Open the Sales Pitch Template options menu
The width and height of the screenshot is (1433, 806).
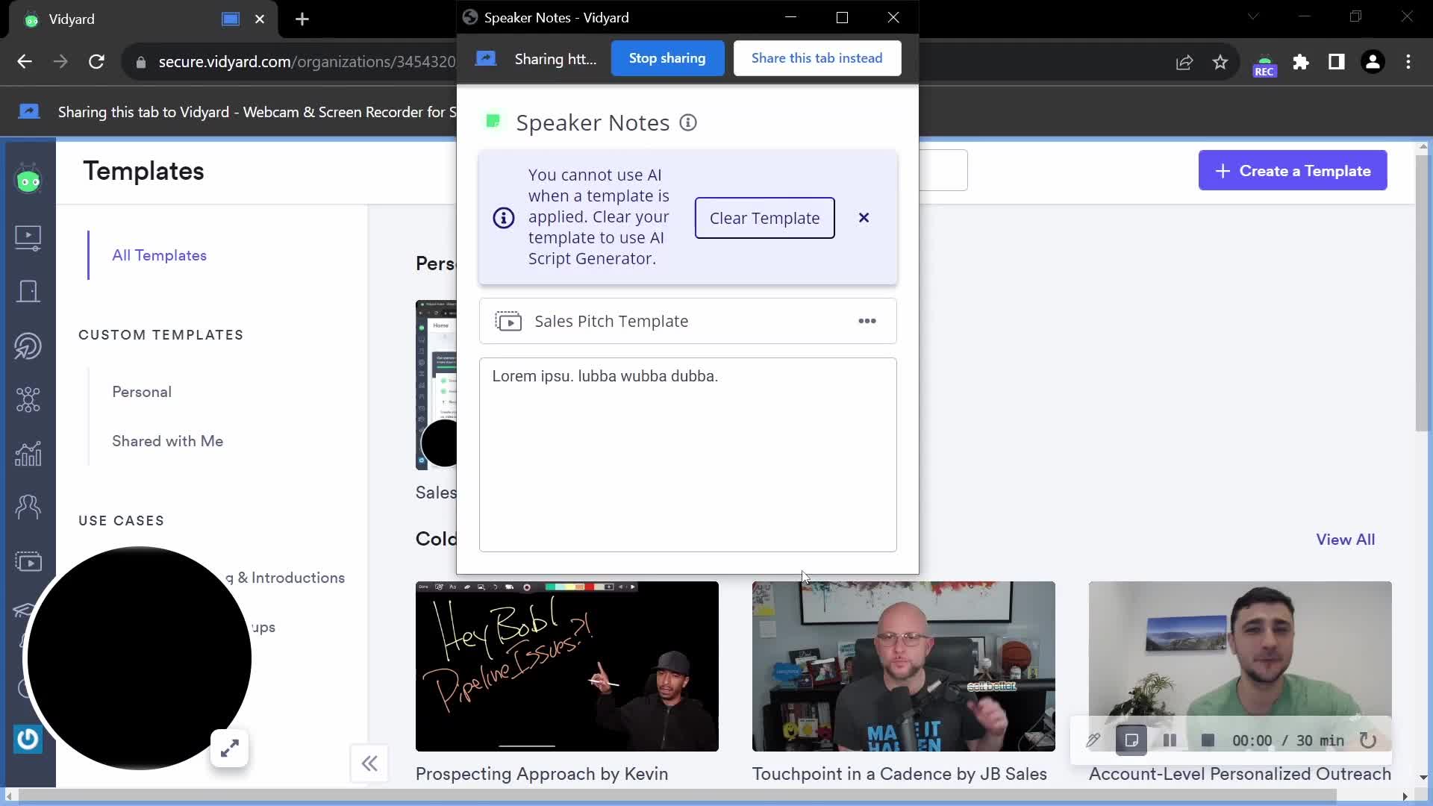click(x=867, y=321)
